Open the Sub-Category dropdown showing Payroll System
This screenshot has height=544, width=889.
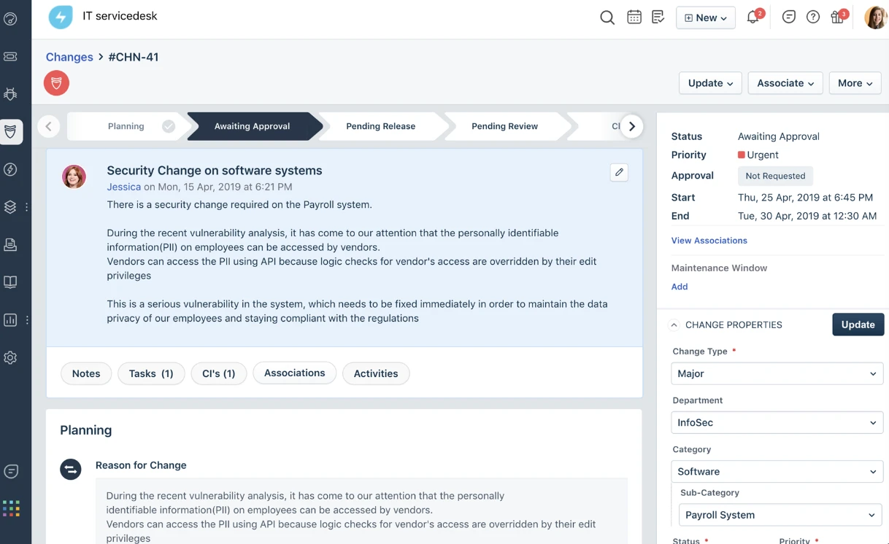pos(780,515)
